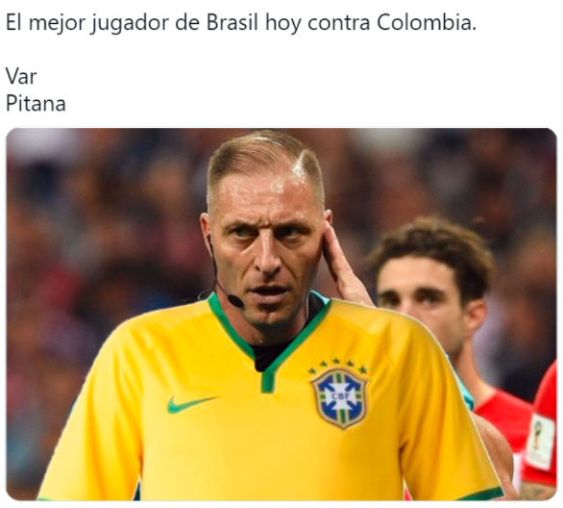Viewport: 563px width, 508px height.
Task: Click the headset microphone near the mouth
Action: (235, 300)
